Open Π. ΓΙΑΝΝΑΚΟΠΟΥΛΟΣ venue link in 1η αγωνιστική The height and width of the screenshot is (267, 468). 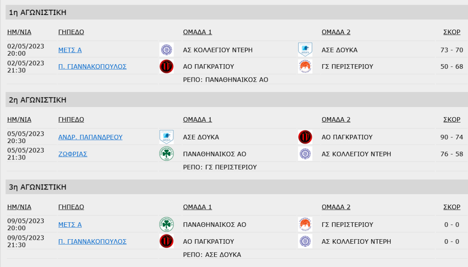coord(92,67)
